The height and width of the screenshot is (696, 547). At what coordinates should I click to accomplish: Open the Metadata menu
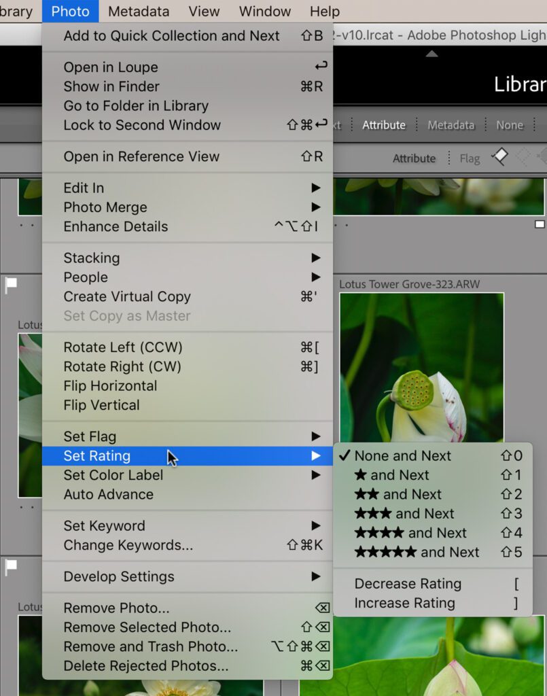point(138,12)
